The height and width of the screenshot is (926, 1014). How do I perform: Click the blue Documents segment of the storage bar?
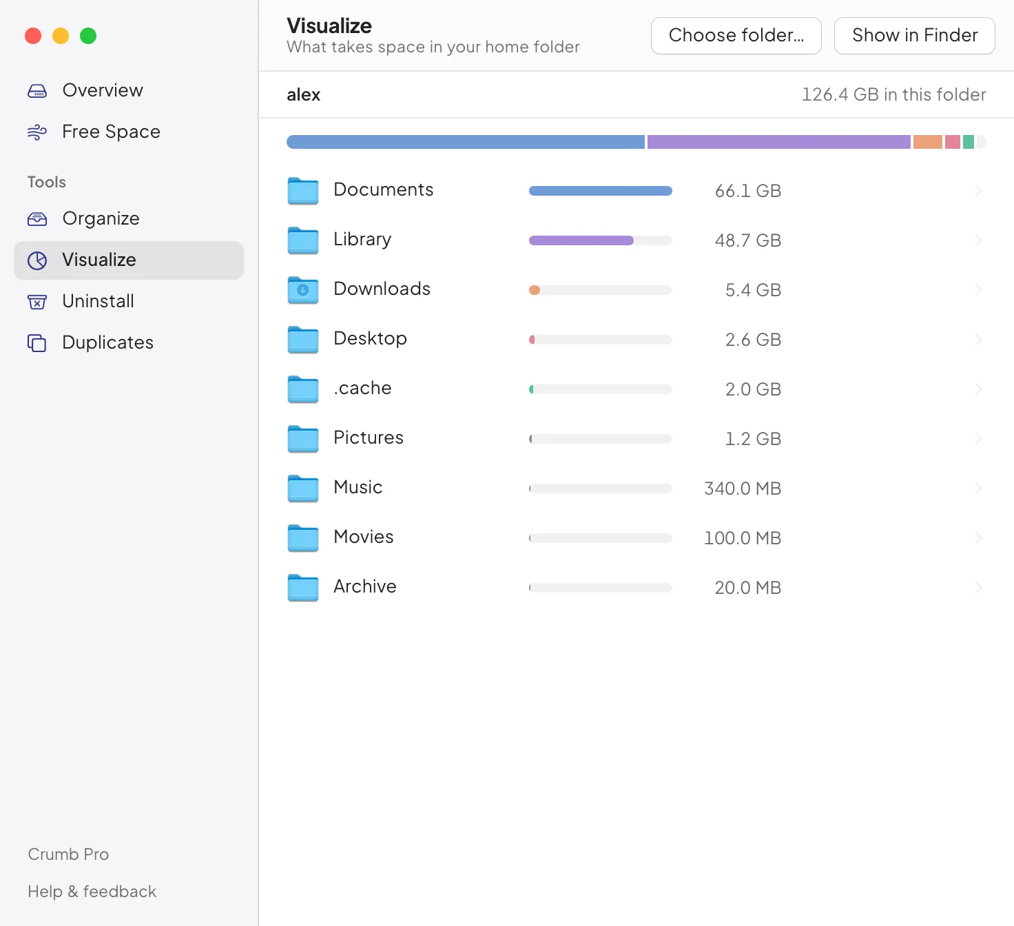coord(466,142)
